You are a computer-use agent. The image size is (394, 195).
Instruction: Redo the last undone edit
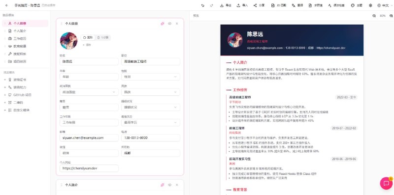212,5
